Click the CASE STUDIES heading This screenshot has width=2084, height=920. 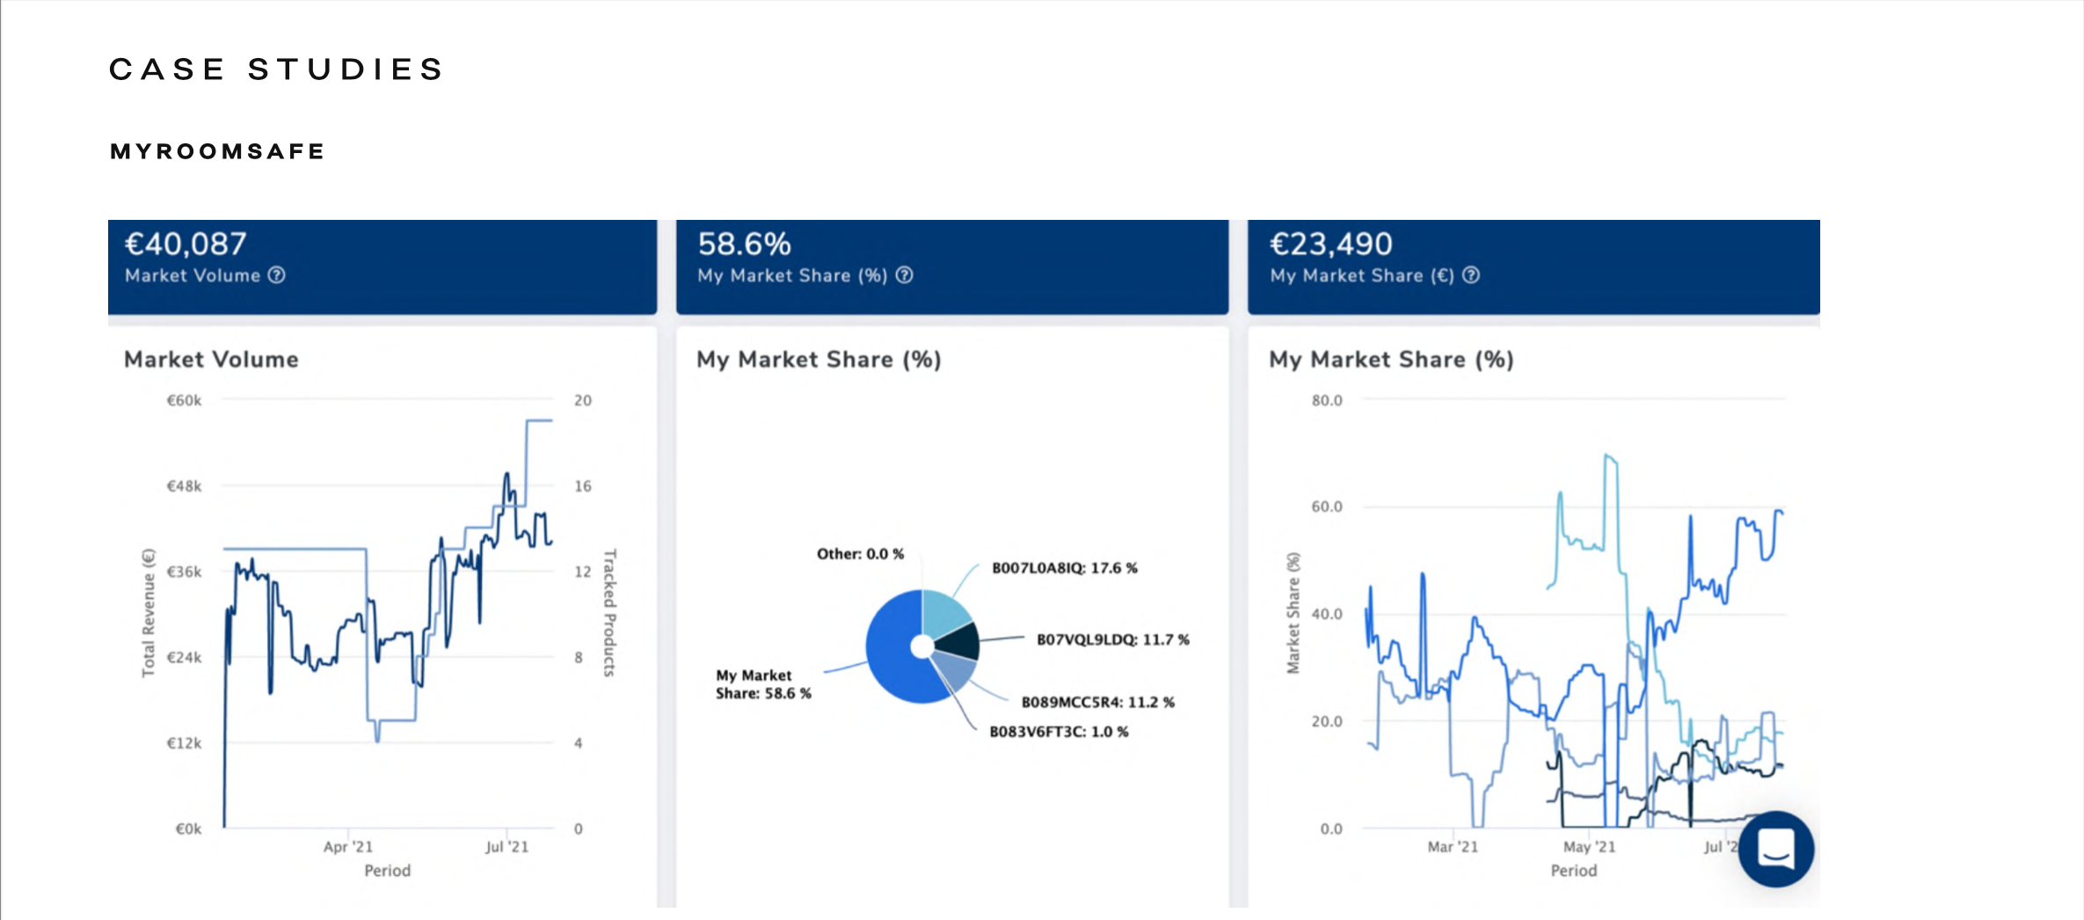[x=276, y=69]
